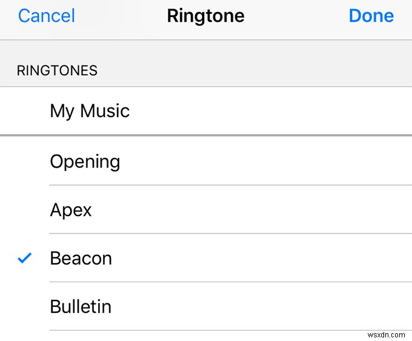The image size is (412, 341).
Task: Select the Opening ringtone
Action: [x=85, y=161]
